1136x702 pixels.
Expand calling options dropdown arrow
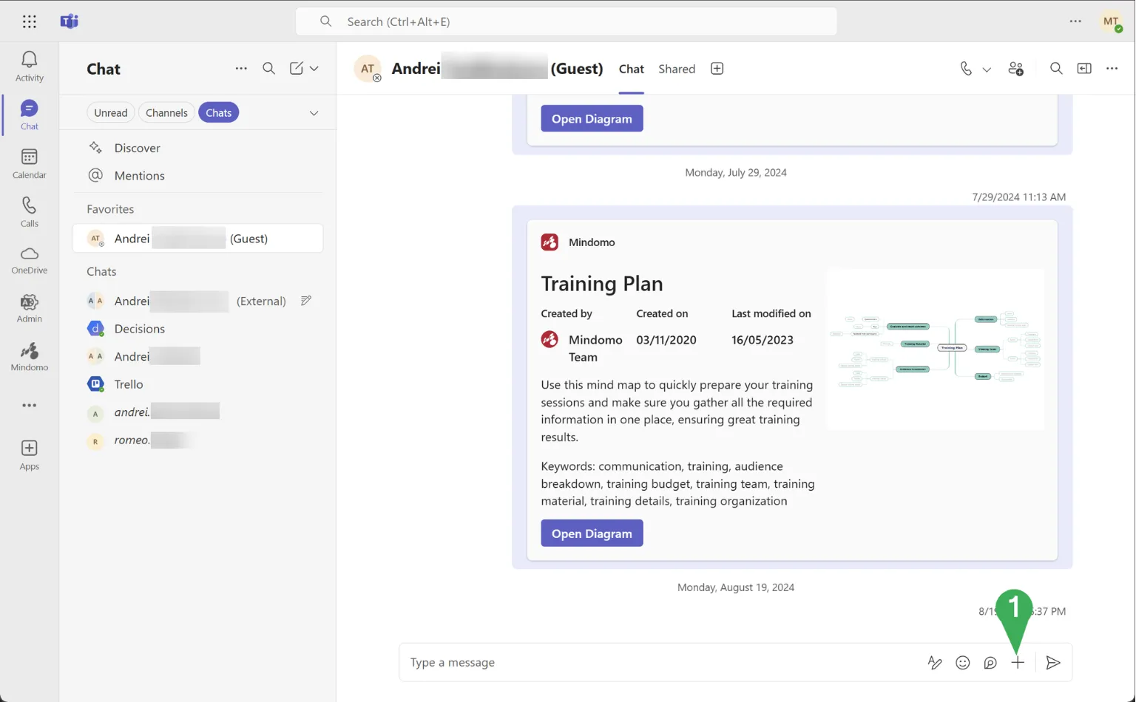coord(987,69)
